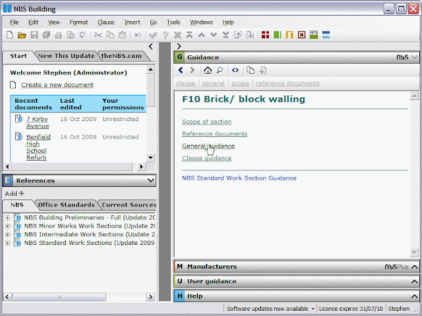This screenshot has width=422, height=316.
Task: Click the right arrow above Guidance pane
Action: 179,47
